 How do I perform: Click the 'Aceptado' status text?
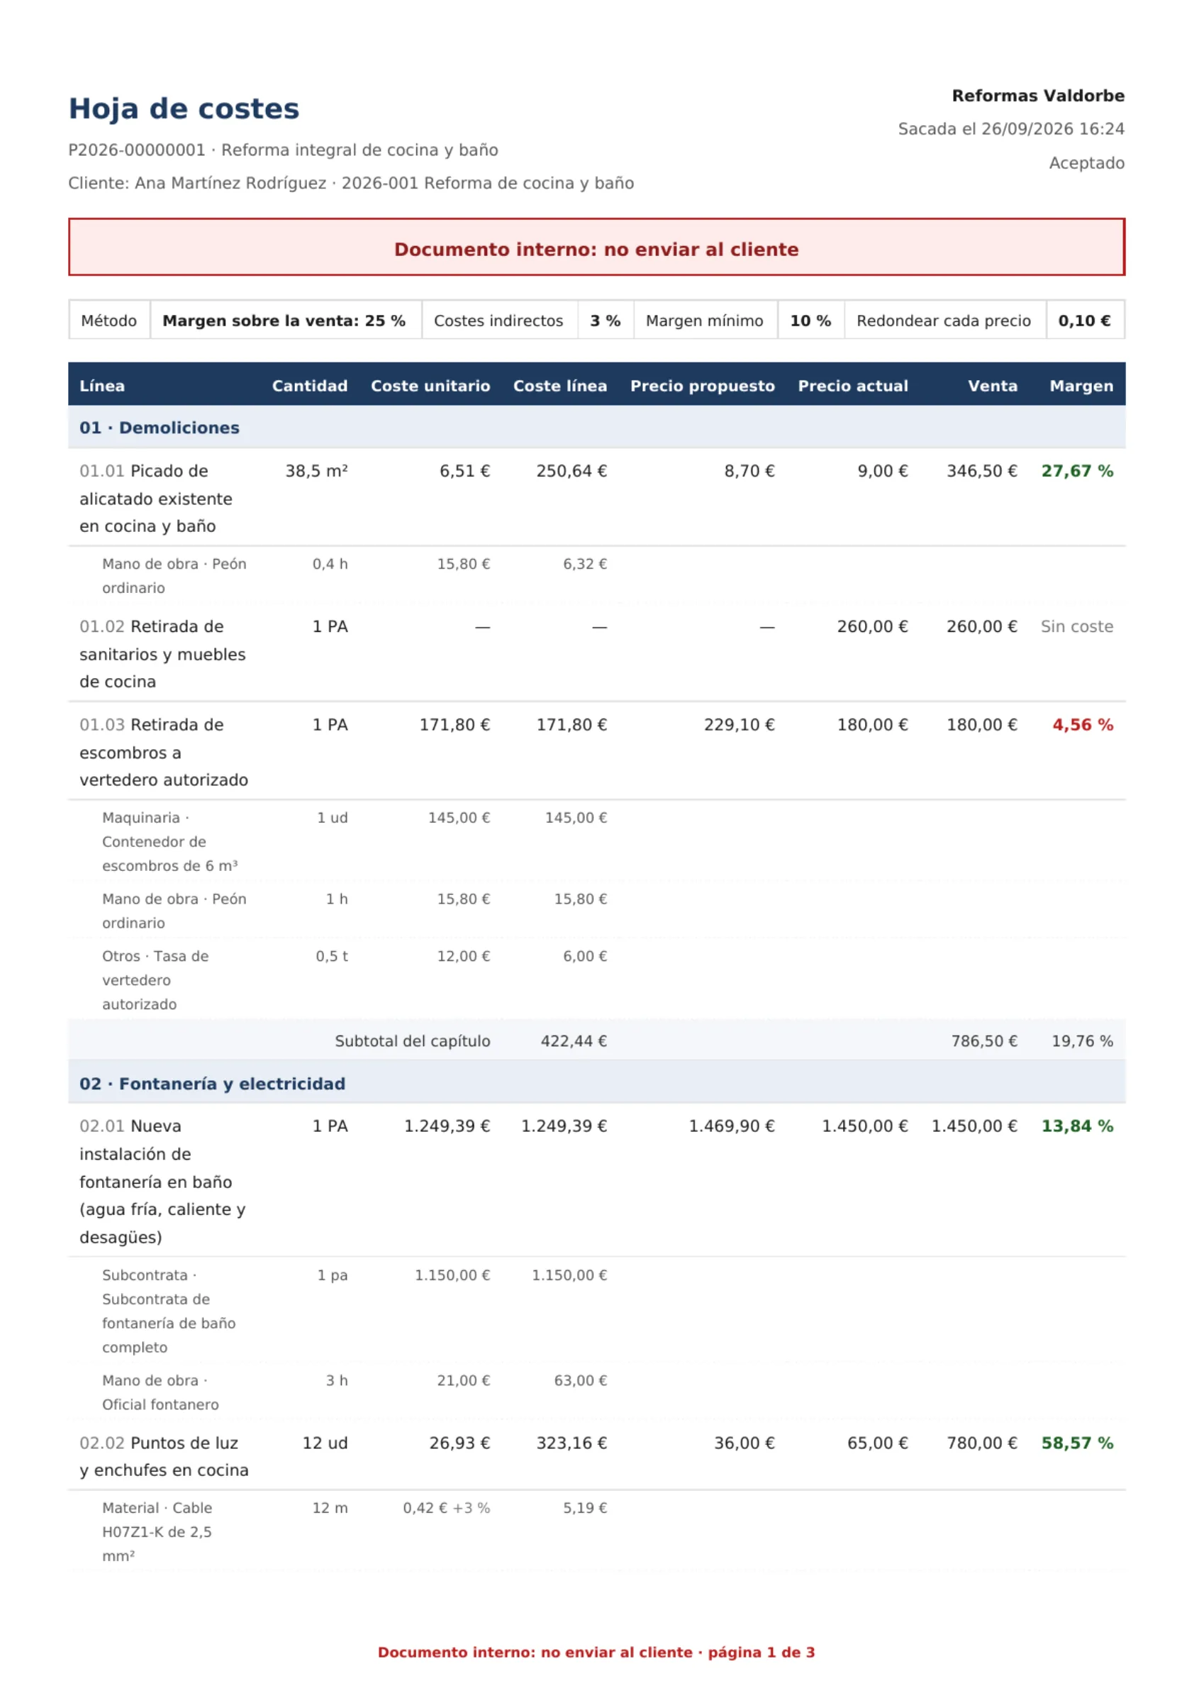[x=1086, y=163]
